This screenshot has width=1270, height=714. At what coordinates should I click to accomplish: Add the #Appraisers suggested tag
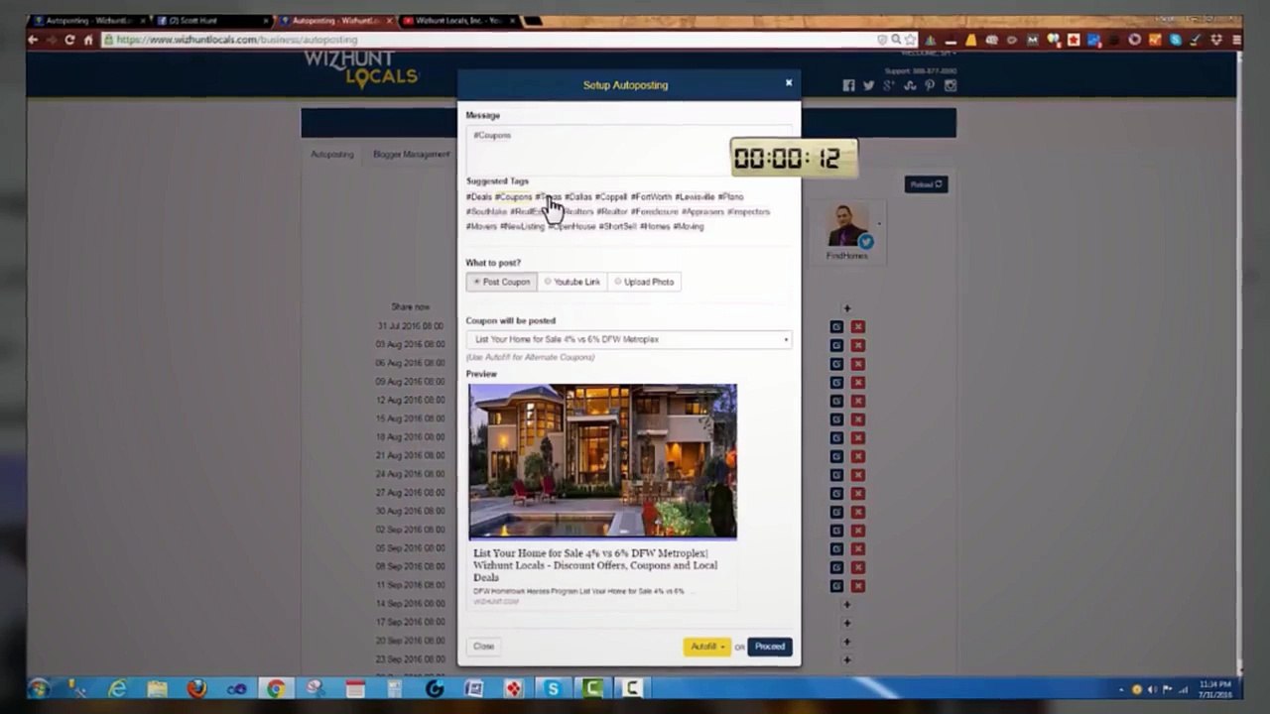pos(702,211)
